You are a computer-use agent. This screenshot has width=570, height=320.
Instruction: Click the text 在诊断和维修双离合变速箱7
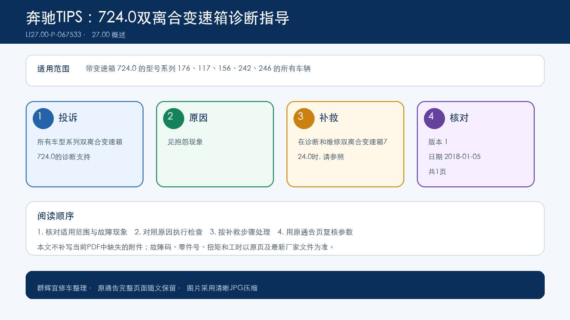coord(342,142)
